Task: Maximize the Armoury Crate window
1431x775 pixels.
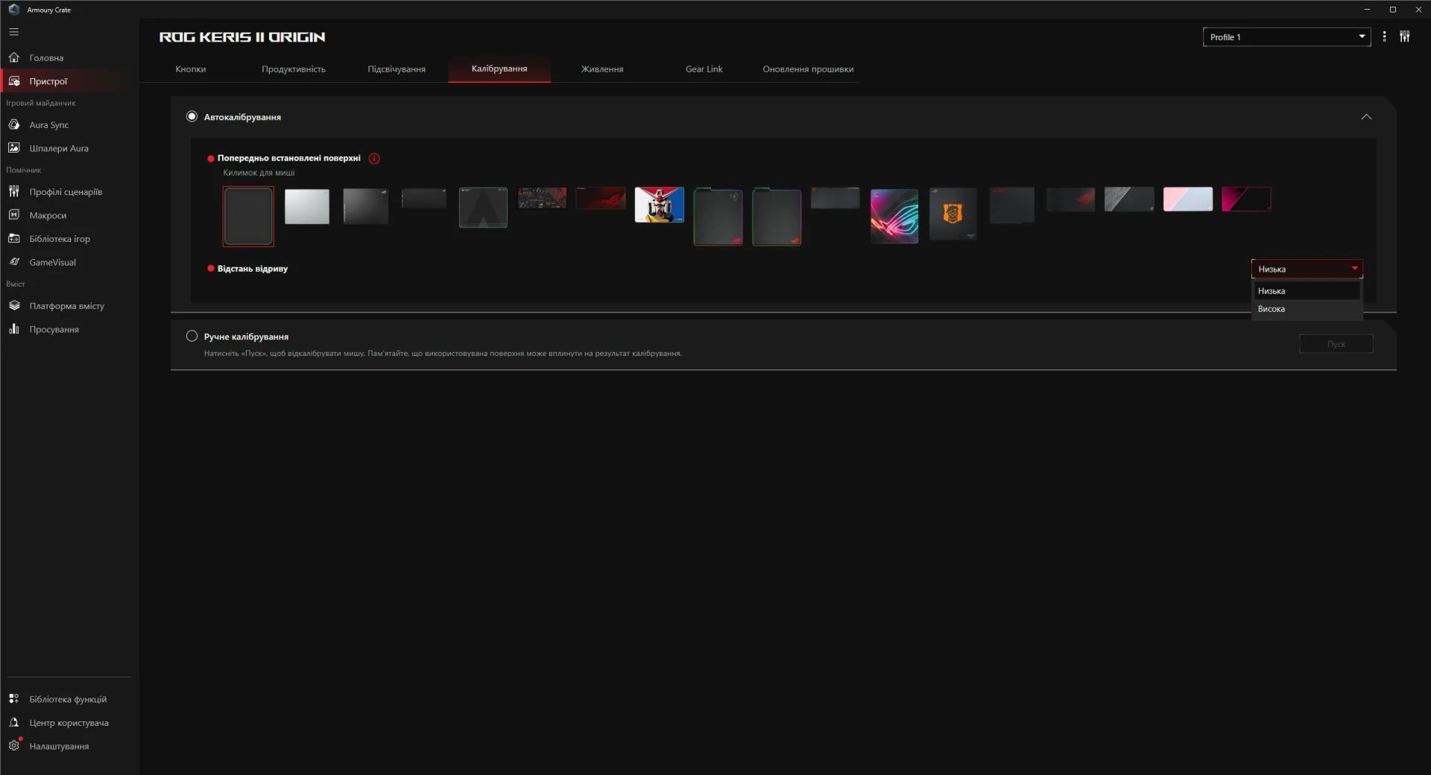Action: pos(1392,10)
